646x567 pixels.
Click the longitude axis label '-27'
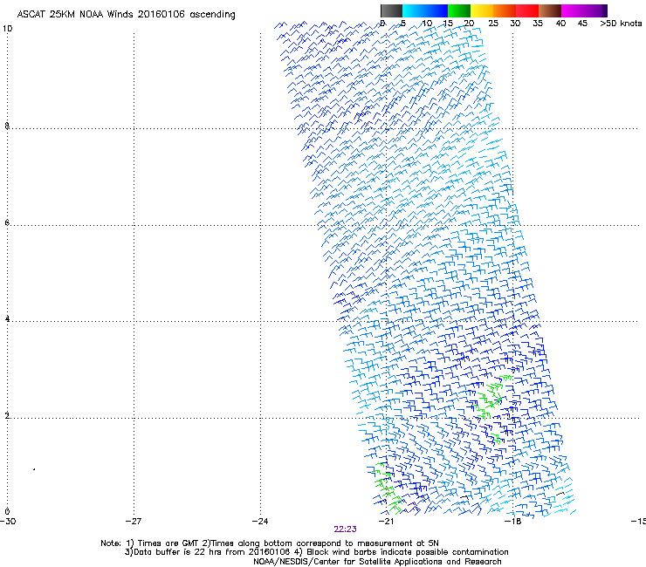point(134,521)
